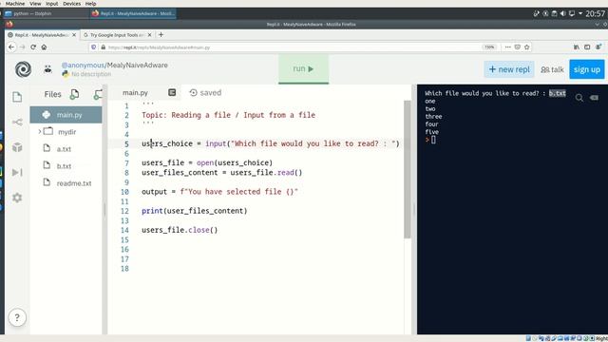Screen dimensions: 608x342
Task: Open the Input menu
Action: [51, 4]
